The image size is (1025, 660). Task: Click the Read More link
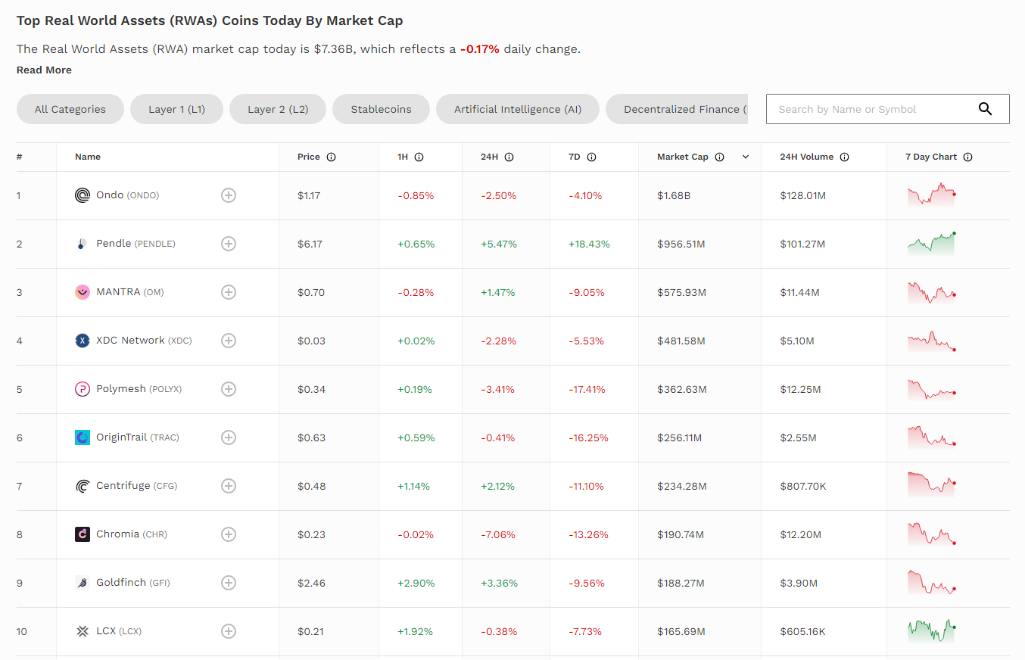44,70
